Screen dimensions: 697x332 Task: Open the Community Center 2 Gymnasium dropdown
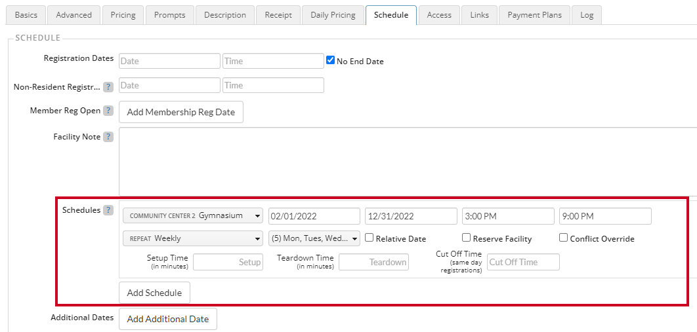pos(193,216)
